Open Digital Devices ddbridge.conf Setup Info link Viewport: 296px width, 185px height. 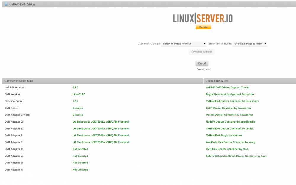click(x=230, y=94)
